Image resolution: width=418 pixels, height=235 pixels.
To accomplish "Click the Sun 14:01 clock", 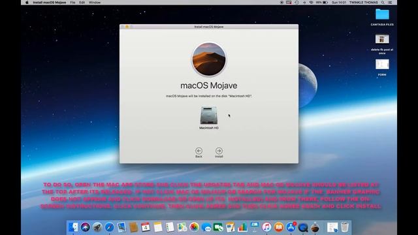I will (339, 3).
